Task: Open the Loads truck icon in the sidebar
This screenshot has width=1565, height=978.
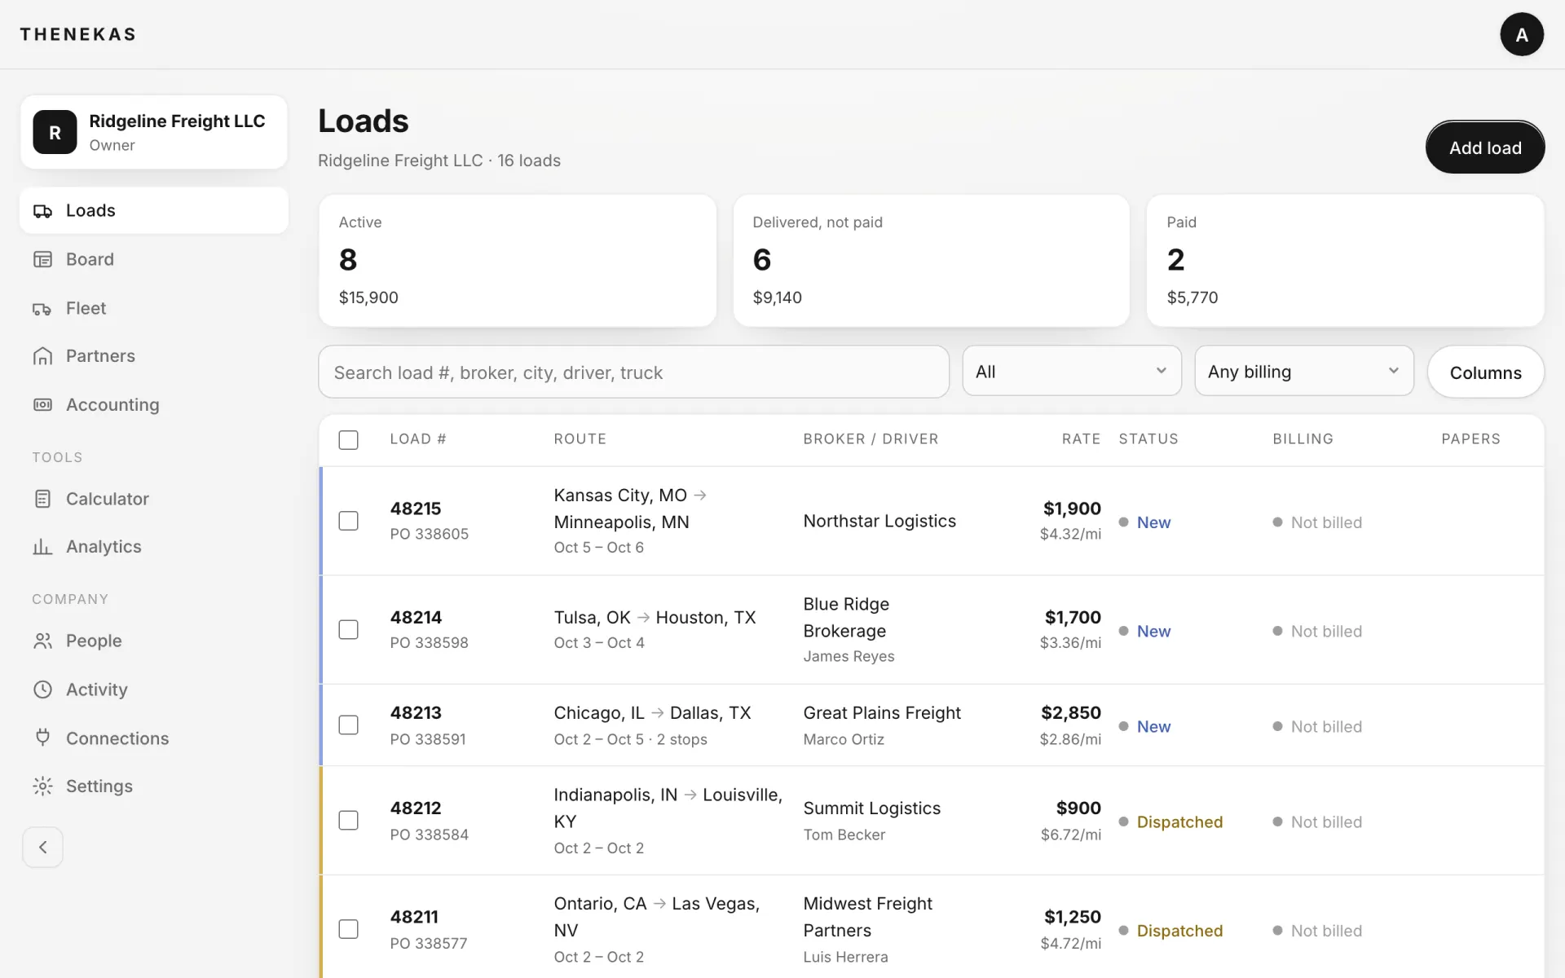Action: 42,211
